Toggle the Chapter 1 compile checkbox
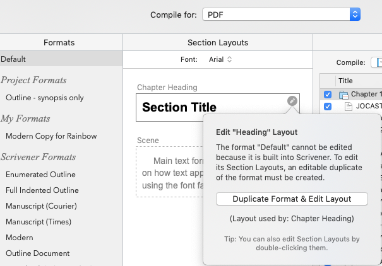 pos(328,95)
